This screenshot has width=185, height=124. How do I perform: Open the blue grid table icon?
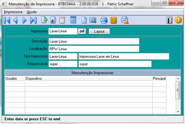(73, 20)
